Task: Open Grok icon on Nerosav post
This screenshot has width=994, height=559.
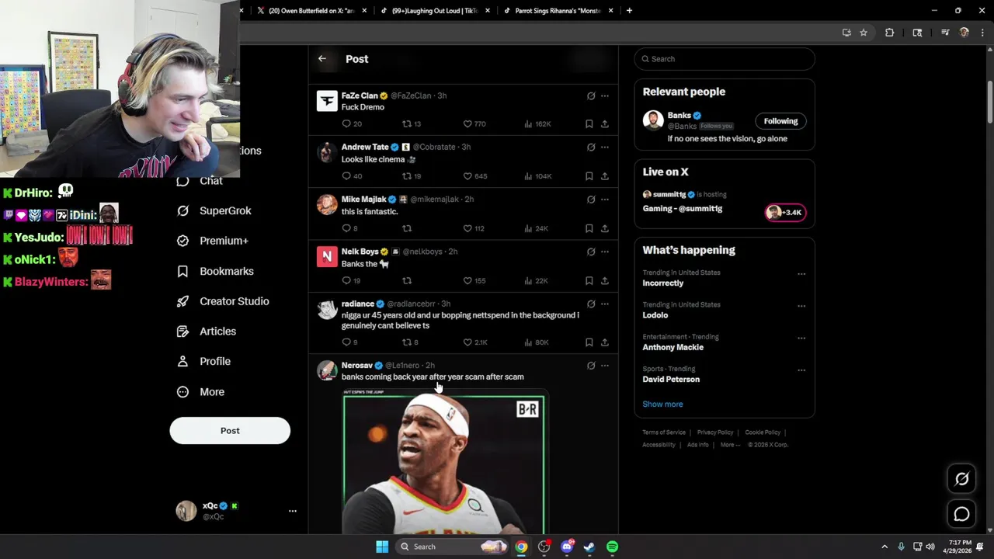Action: [x=591, y=365]
